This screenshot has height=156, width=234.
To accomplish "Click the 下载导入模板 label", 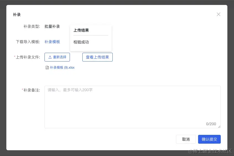I will (28, 42).
